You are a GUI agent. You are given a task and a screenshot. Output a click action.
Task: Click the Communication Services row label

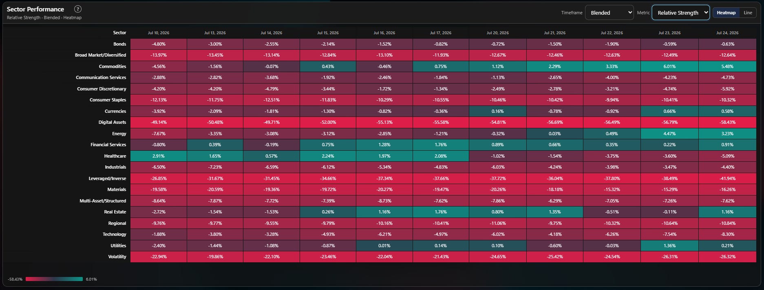[x=101, y=77]
